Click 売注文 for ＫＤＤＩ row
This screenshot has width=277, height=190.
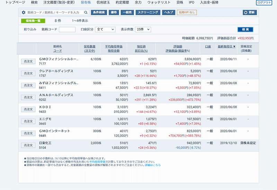coord(28,109)
